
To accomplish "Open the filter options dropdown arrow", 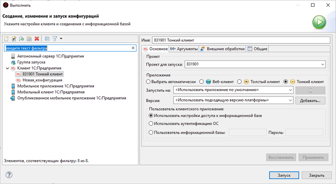I will (61, 39).
